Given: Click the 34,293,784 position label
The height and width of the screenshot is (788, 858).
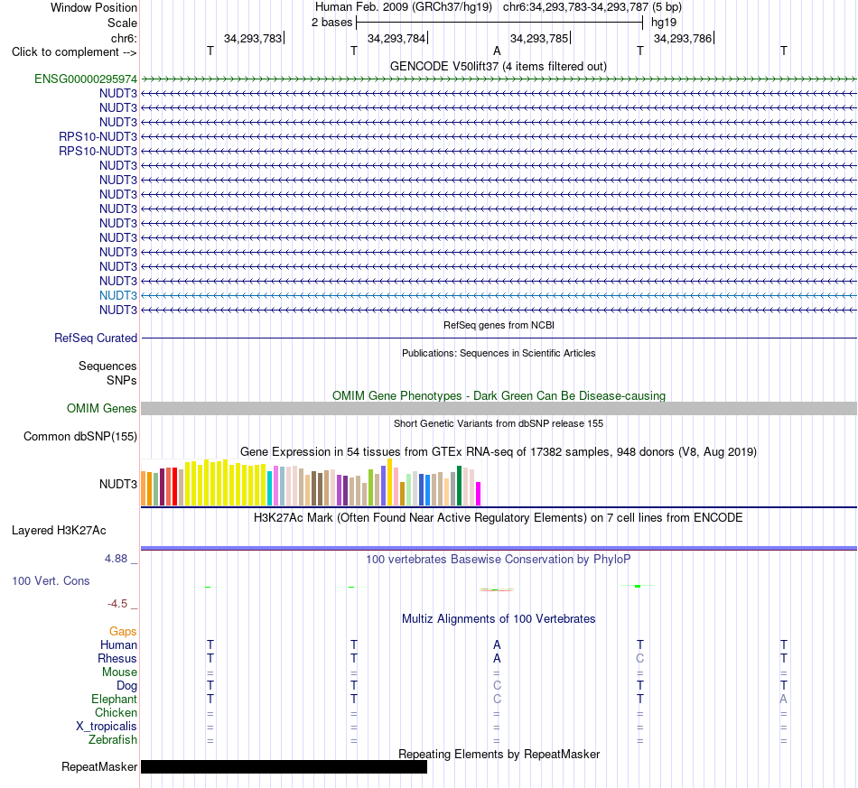Looking at the screenshot, I should pos(396,38).
